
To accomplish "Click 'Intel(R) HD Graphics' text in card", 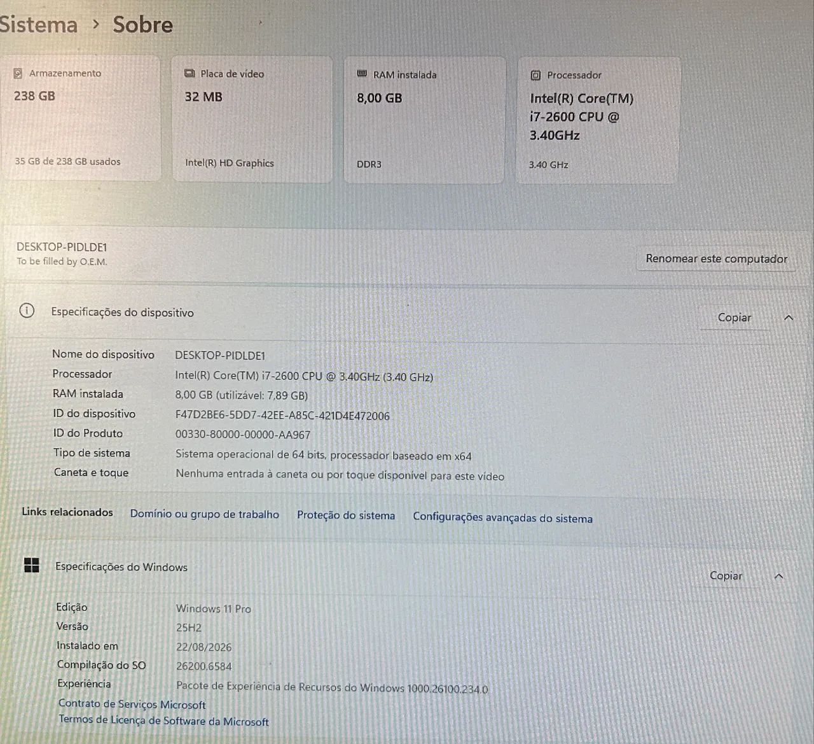I will pos(230,163).
